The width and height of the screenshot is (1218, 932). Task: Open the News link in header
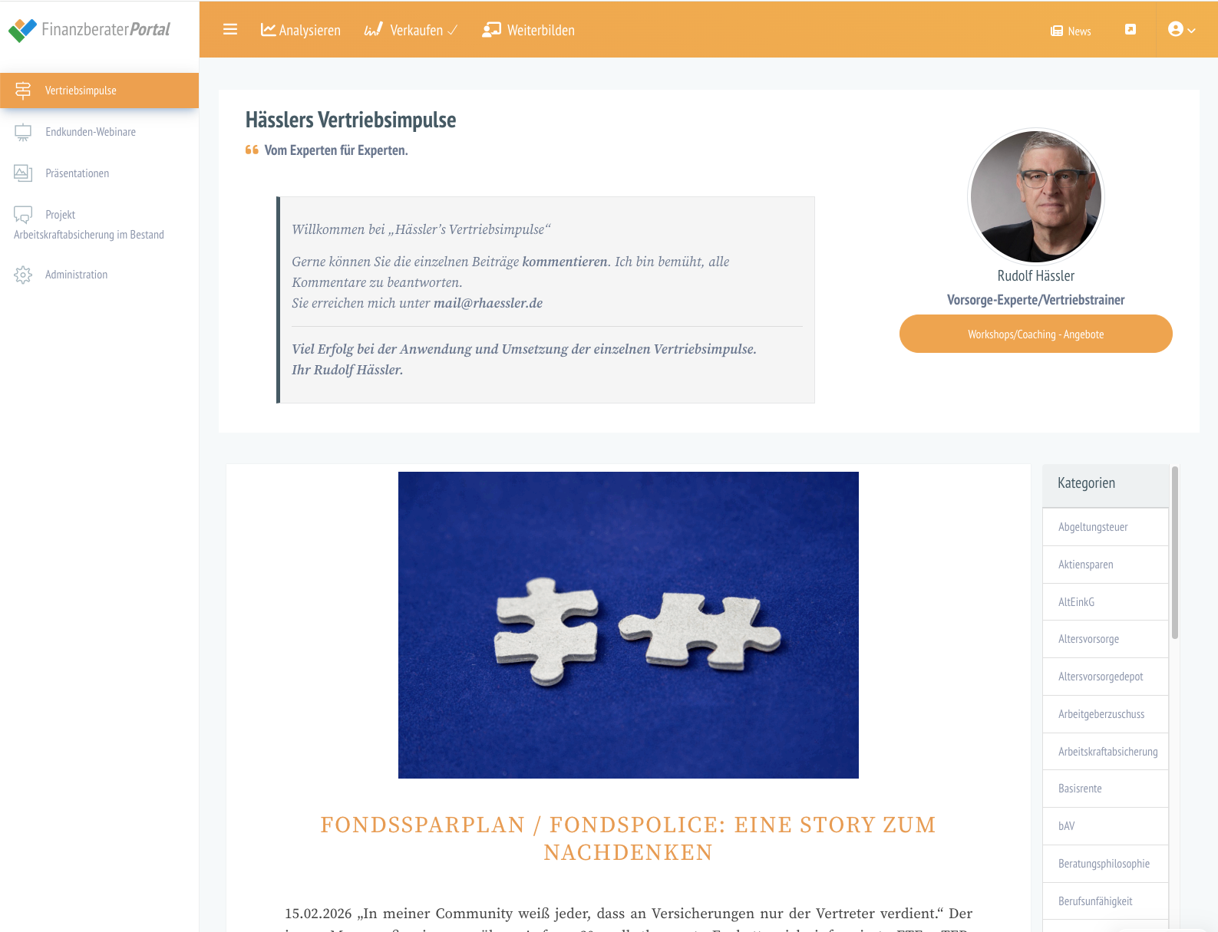coord(1071,31)
